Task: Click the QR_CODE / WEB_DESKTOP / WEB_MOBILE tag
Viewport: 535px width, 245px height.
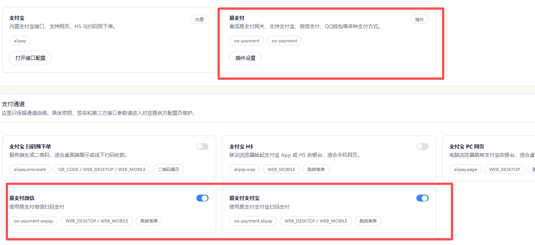Action: pyautogui.click(x=102, y=169)
